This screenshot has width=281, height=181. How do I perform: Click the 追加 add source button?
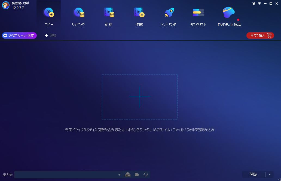(x=50, y=35)
